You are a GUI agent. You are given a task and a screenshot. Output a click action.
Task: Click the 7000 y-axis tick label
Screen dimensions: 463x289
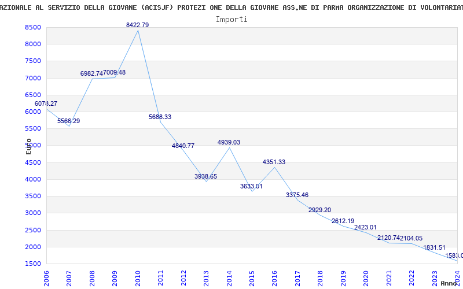(34, 78)
